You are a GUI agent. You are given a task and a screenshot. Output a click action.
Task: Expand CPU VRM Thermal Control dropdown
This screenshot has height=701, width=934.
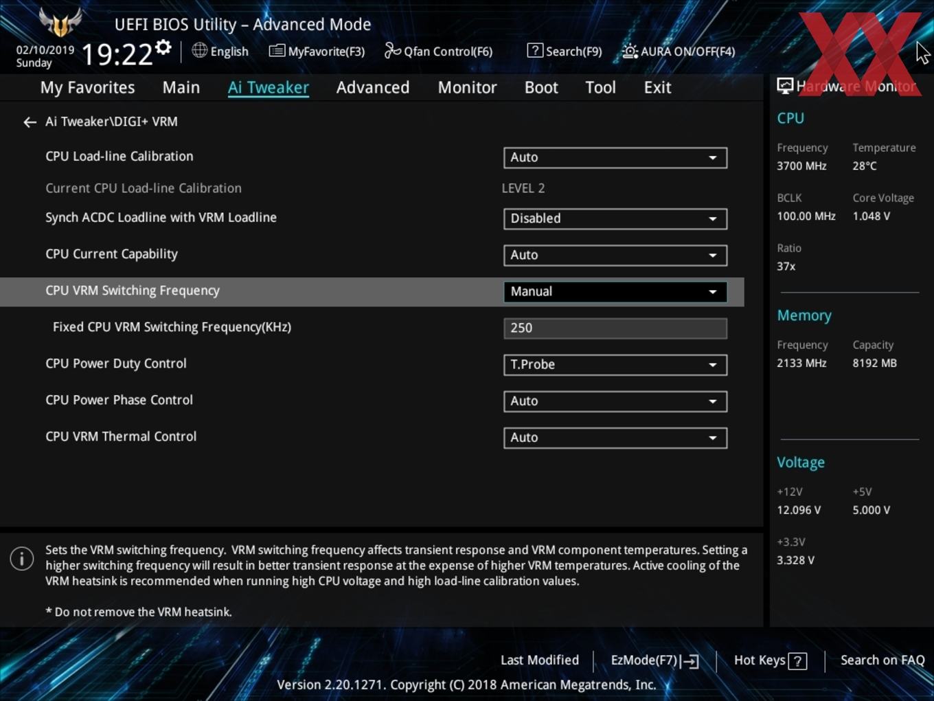(x=615, y=437)
